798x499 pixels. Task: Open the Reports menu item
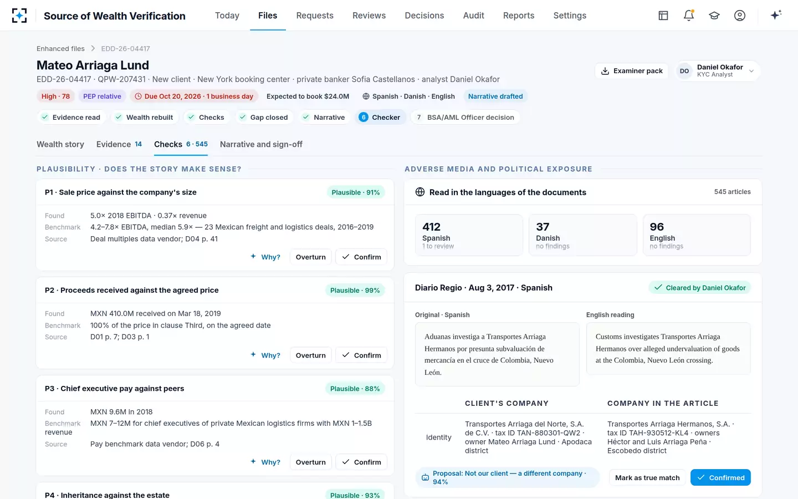point(519,16)
